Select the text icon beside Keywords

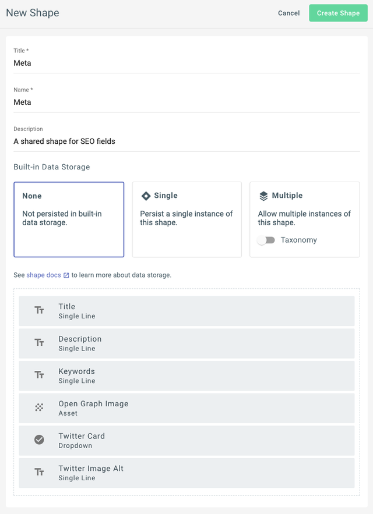point(40,375)
